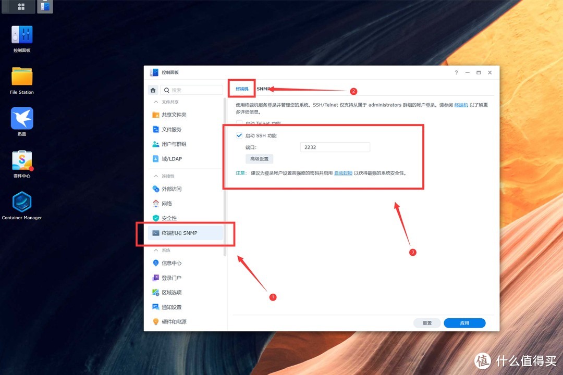Open the 控制面板 desktop shortcut
Screen dimensions: 563x375
(x=21, y=35)
